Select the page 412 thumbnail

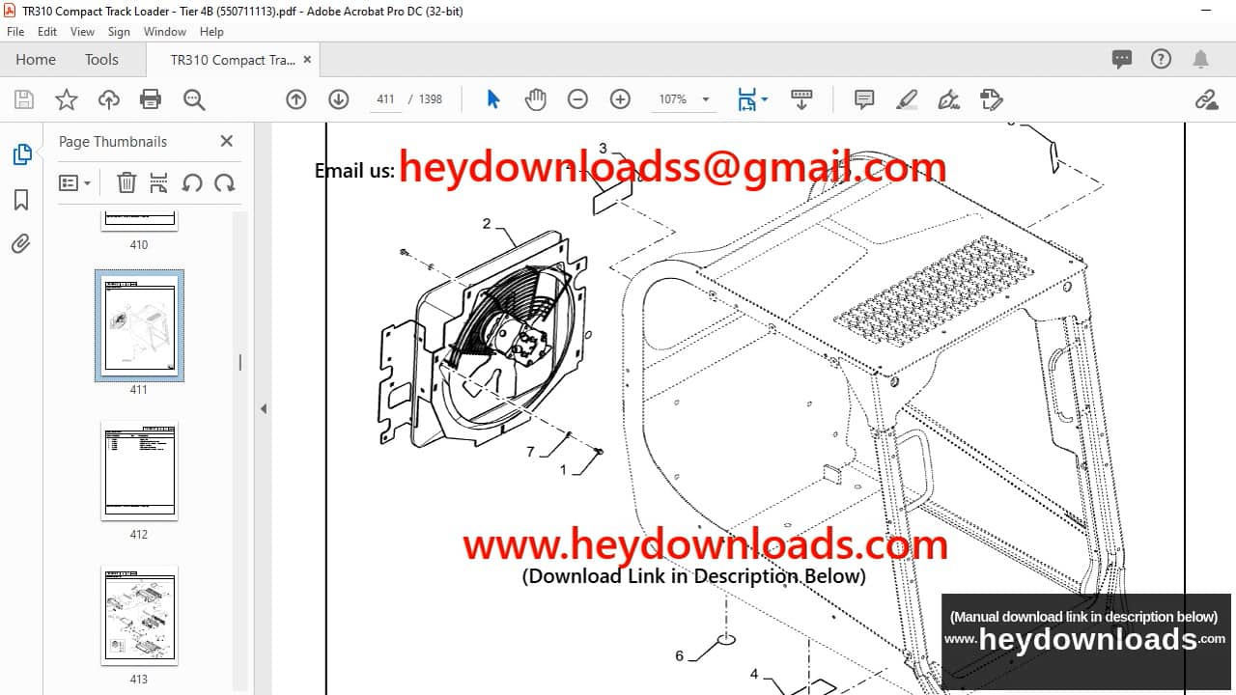tap(139, 470)
